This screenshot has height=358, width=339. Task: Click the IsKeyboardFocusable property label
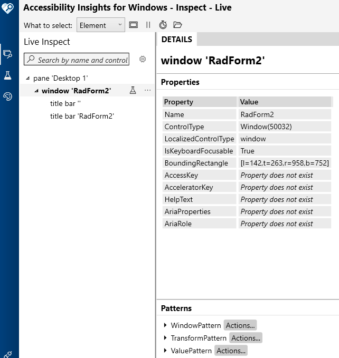(x=199, y=151)
